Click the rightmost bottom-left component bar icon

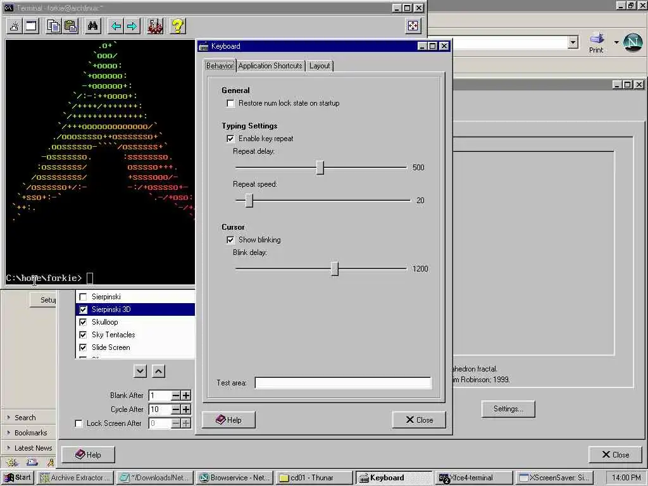point(51,463)
